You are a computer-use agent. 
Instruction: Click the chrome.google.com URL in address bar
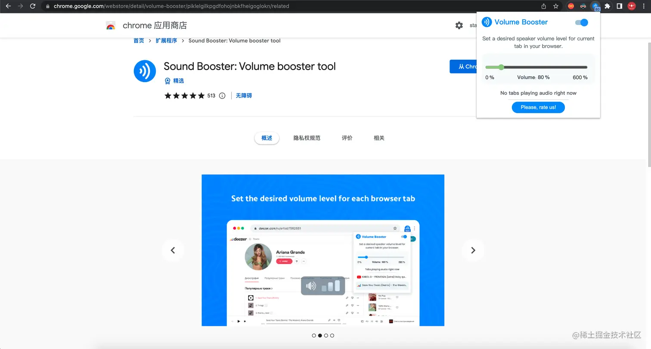171,6
